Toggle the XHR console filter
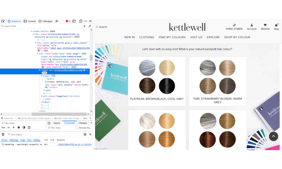The image size is (282, 169). (x=52, y=140)
